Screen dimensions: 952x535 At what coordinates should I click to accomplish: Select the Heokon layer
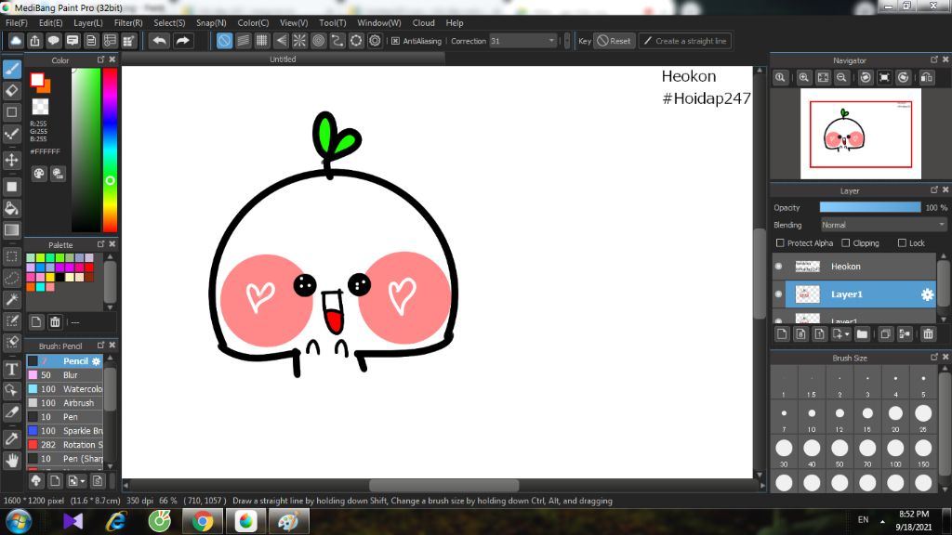click(860, 267)
